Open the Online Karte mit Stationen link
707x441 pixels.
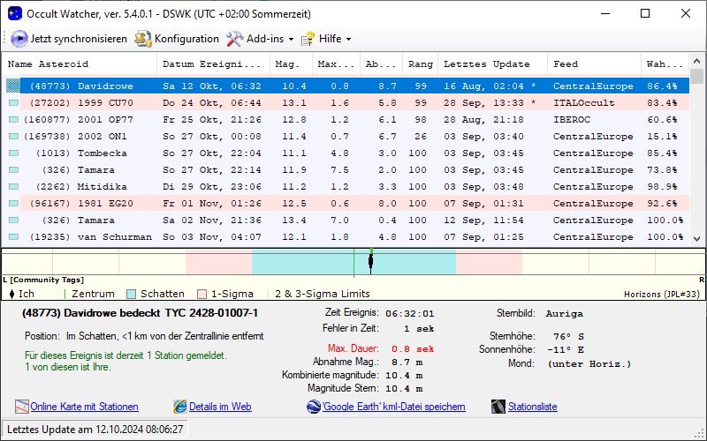click(84, 407)
